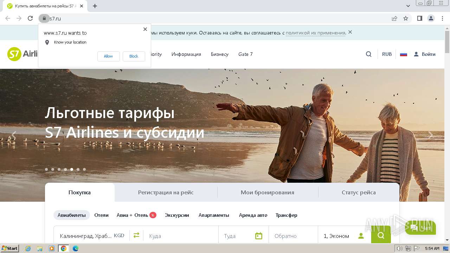Open a new browser tab with plus
Screen dimensions: 450x253
tap(95, 6)
